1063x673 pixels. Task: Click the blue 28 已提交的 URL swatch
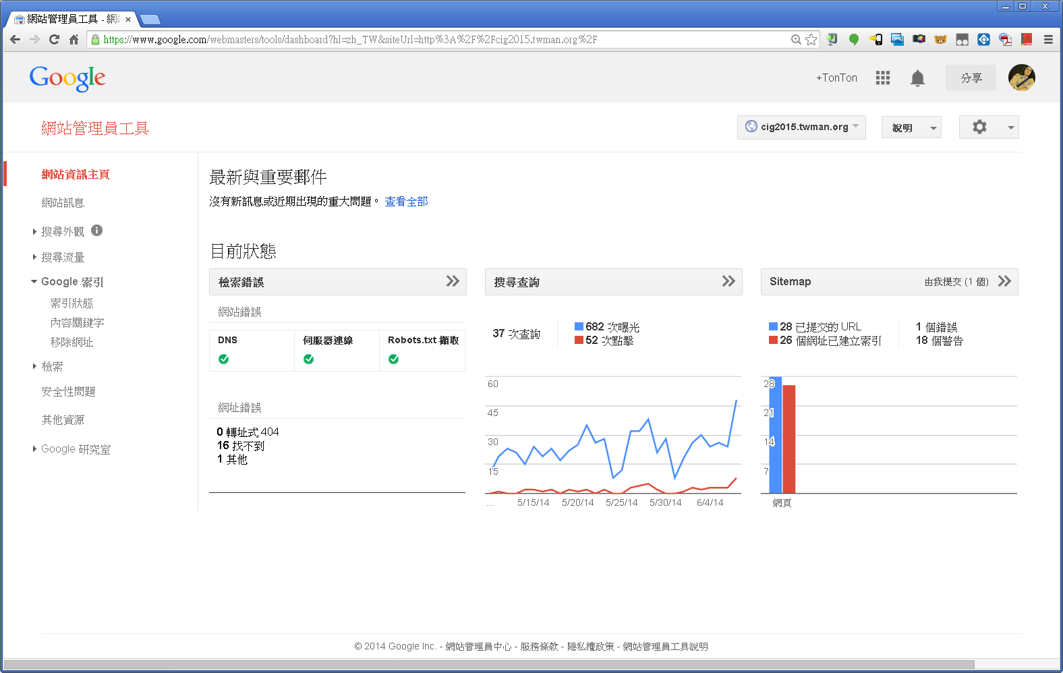point(773,326)
